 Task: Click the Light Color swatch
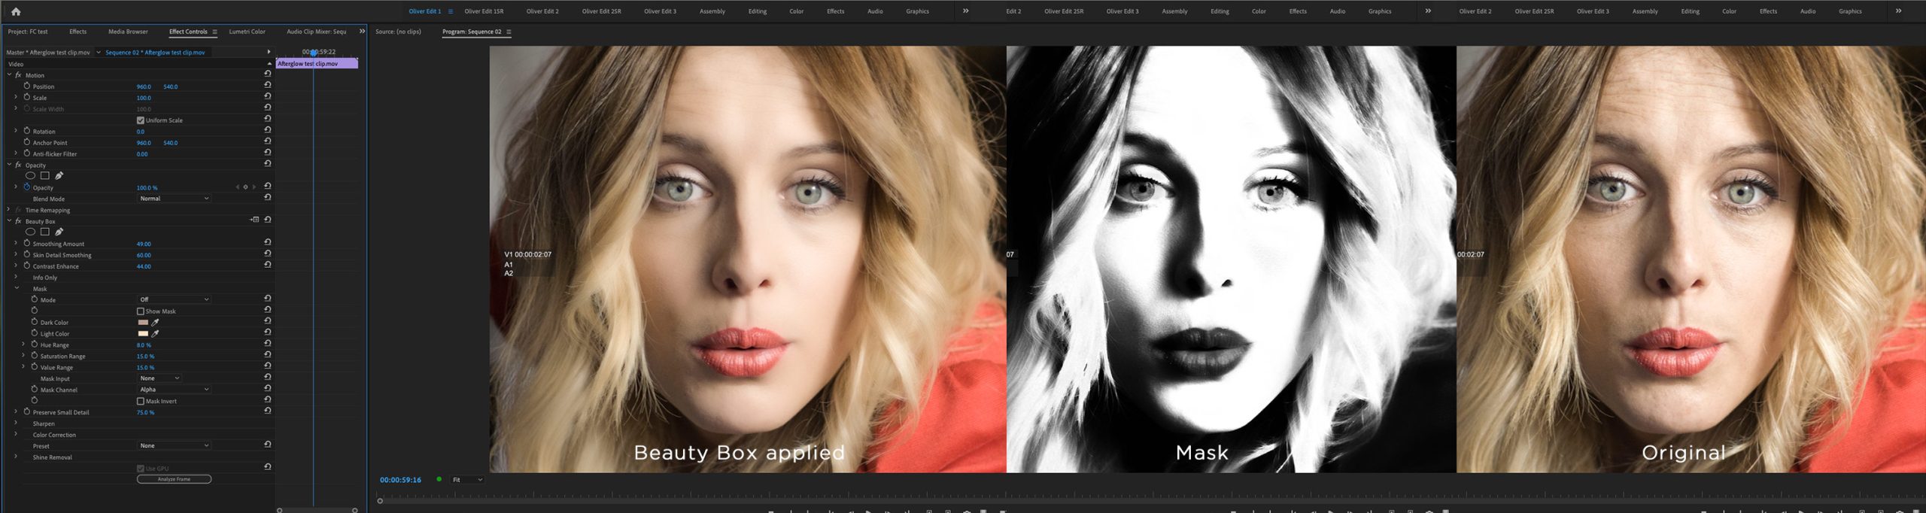[x=143, y=334]
